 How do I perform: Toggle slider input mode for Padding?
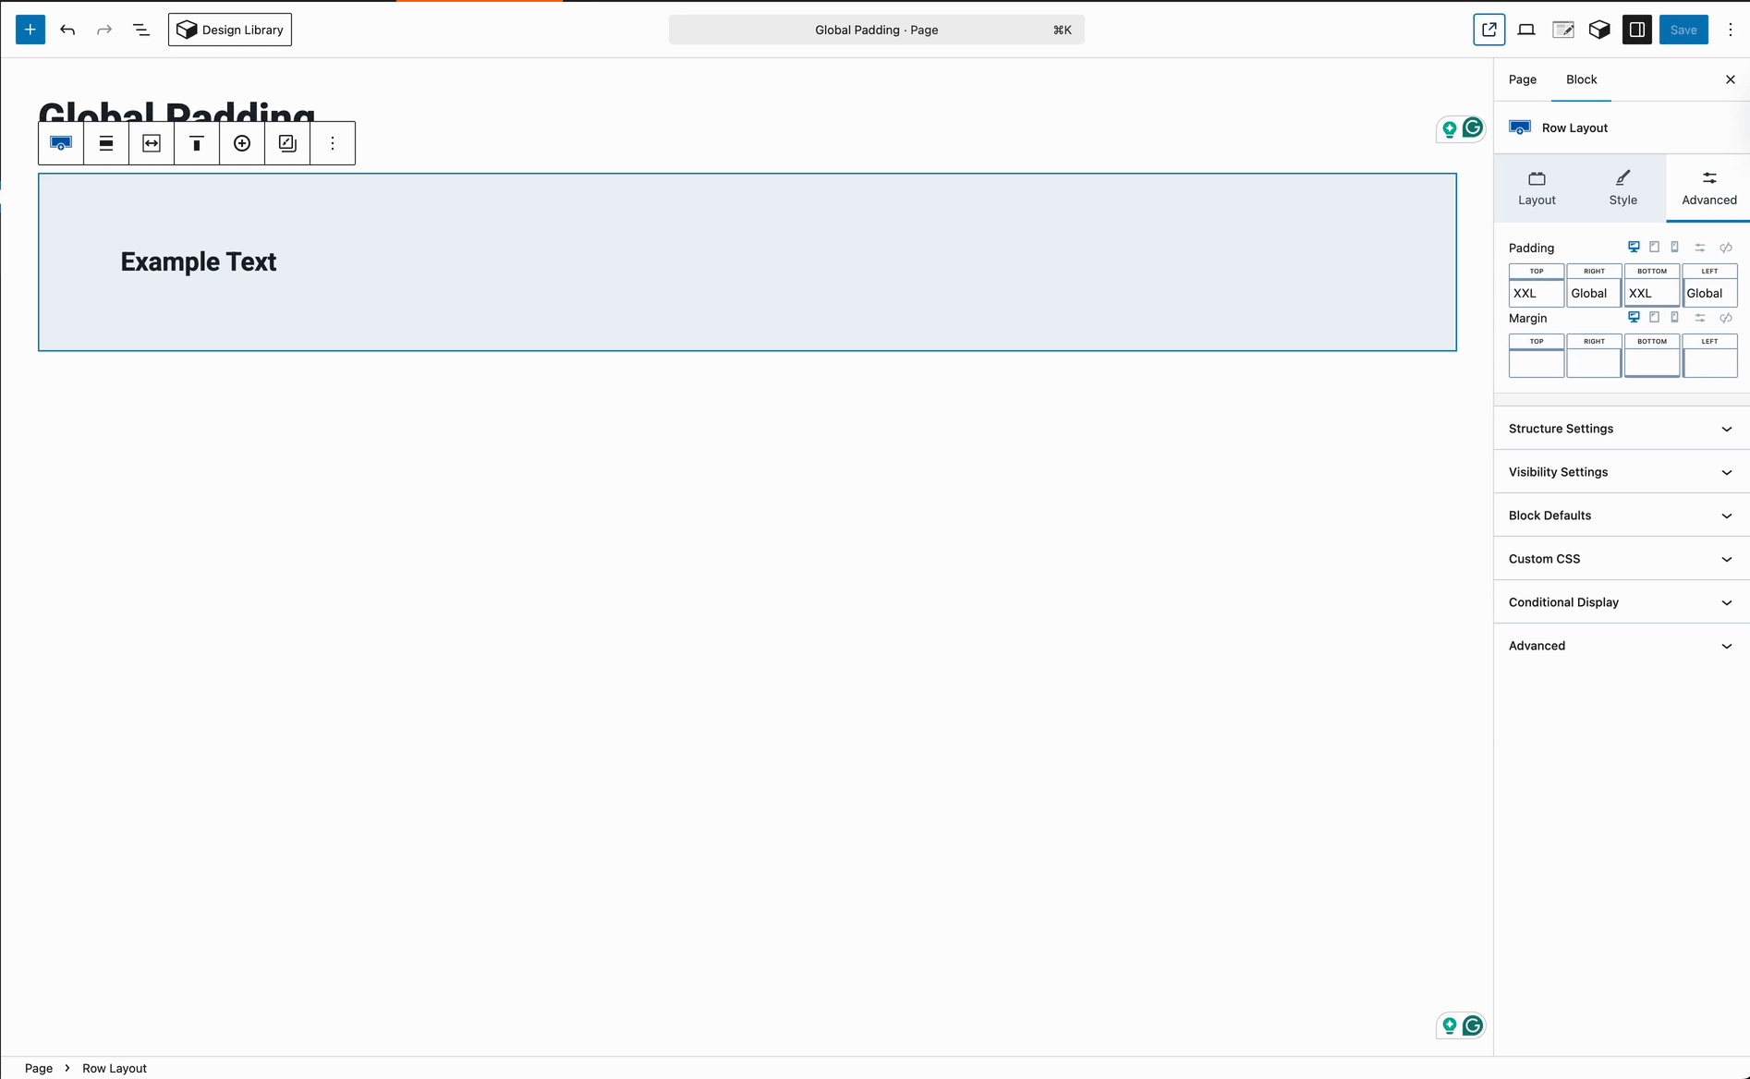(x=1699, y=247)
